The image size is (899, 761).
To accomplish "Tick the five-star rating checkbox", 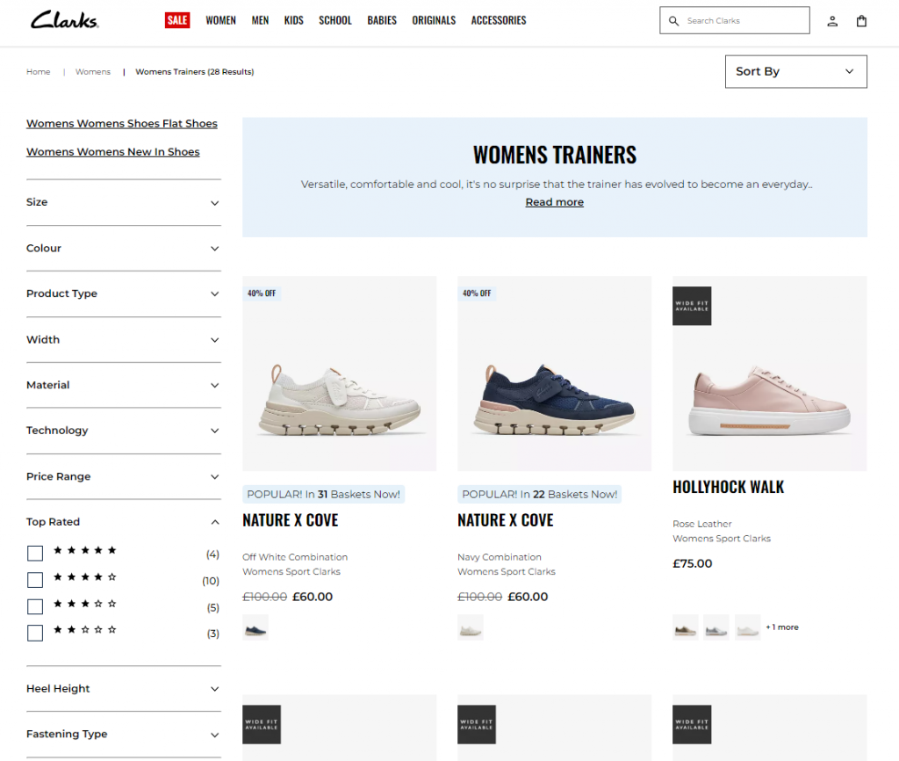I will pos(35,554).
